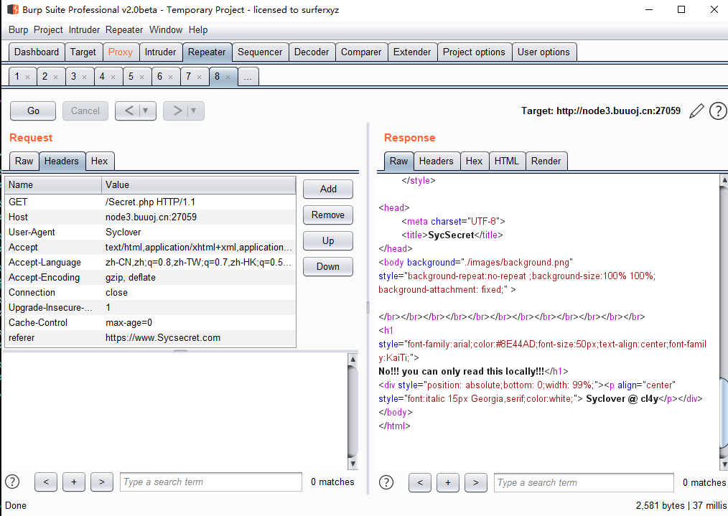Image resolution: width=728 pixels, height=516 pixels.
Task: Switch to the Extender tab
Action: pyautogui.click(x=412, y=52)
